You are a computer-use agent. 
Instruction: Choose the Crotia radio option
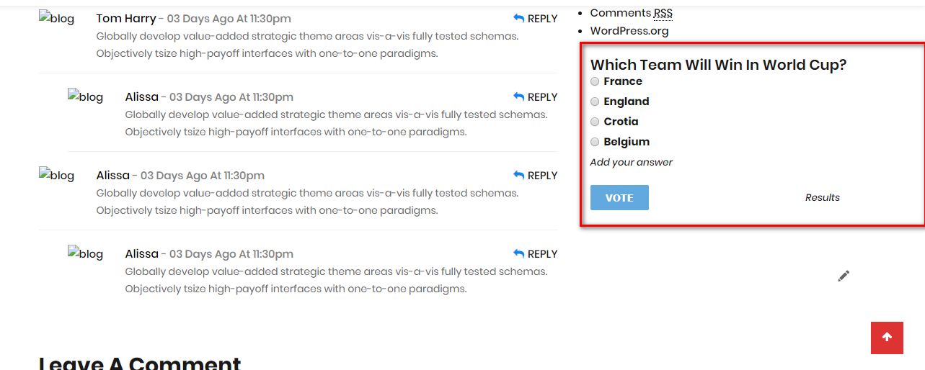(x=595, y=122)
